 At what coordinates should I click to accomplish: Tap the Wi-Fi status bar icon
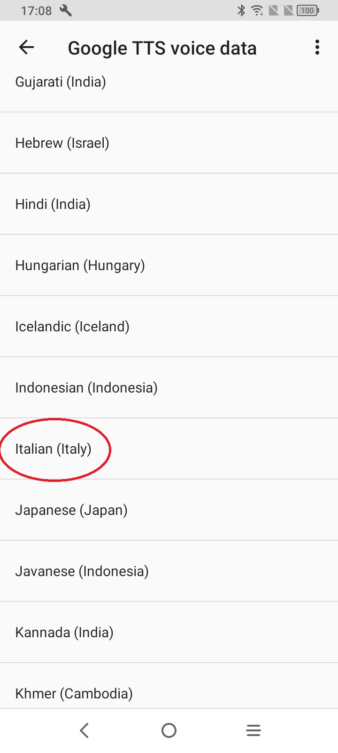pyautogui.click(x=257, y=10)
